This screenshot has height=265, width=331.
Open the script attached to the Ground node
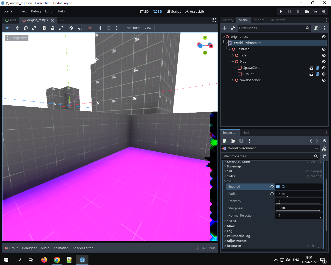[318, 74]
